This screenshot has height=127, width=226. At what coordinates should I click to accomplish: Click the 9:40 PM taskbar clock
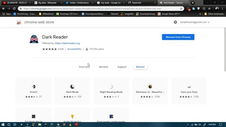pyautogui.click(x=212, y=125)
